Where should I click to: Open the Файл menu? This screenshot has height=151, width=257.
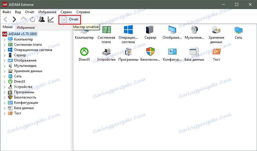(x=6, y=12)
